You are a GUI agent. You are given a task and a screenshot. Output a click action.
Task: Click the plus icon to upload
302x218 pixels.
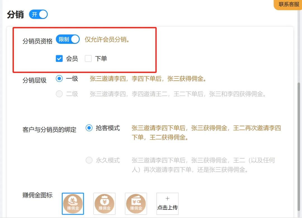click(167, 199)
